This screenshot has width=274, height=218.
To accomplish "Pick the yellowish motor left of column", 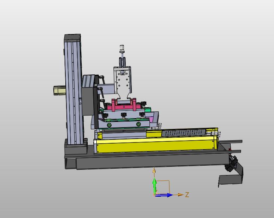I will coord(59,90).
